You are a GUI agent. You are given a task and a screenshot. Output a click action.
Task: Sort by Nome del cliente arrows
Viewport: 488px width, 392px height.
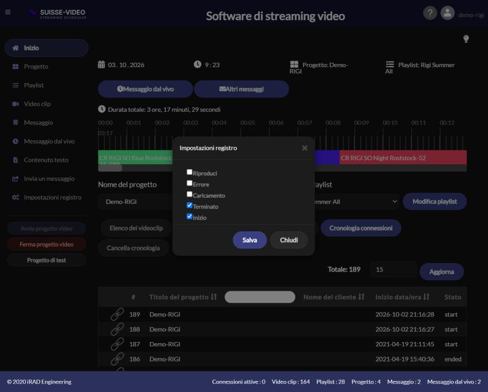tap(361, 297)
